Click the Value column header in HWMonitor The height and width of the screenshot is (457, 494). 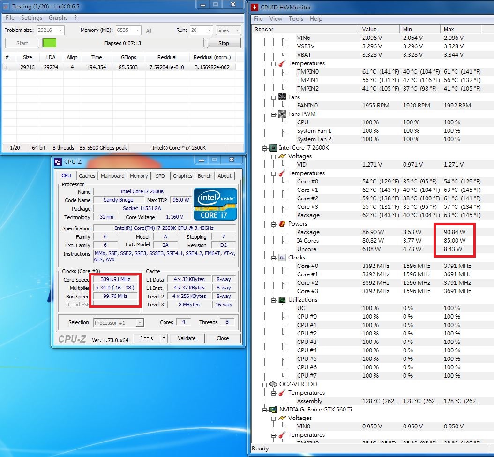coord(379,30)
